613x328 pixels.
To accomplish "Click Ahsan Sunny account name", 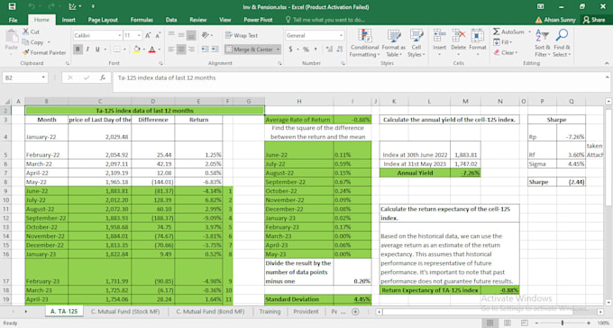I will (x=560, y=20).
